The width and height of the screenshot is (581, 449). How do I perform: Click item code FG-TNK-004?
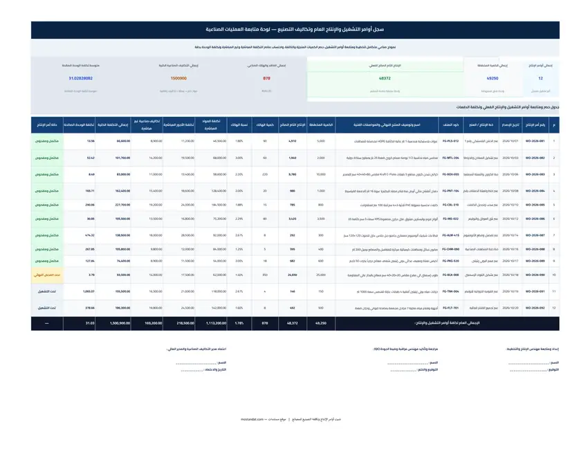tap(450, 291)
